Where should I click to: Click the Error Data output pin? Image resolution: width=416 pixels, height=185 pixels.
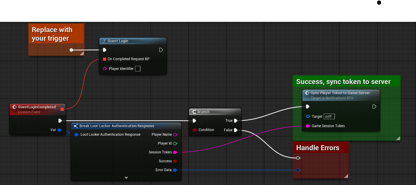[x=175, y=170]
